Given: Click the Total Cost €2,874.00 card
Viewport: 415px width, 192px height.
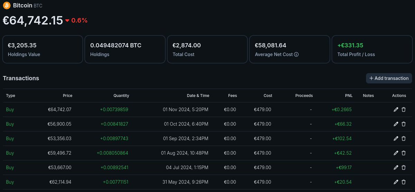Looking at the screenshot, I should click(207, 49).
